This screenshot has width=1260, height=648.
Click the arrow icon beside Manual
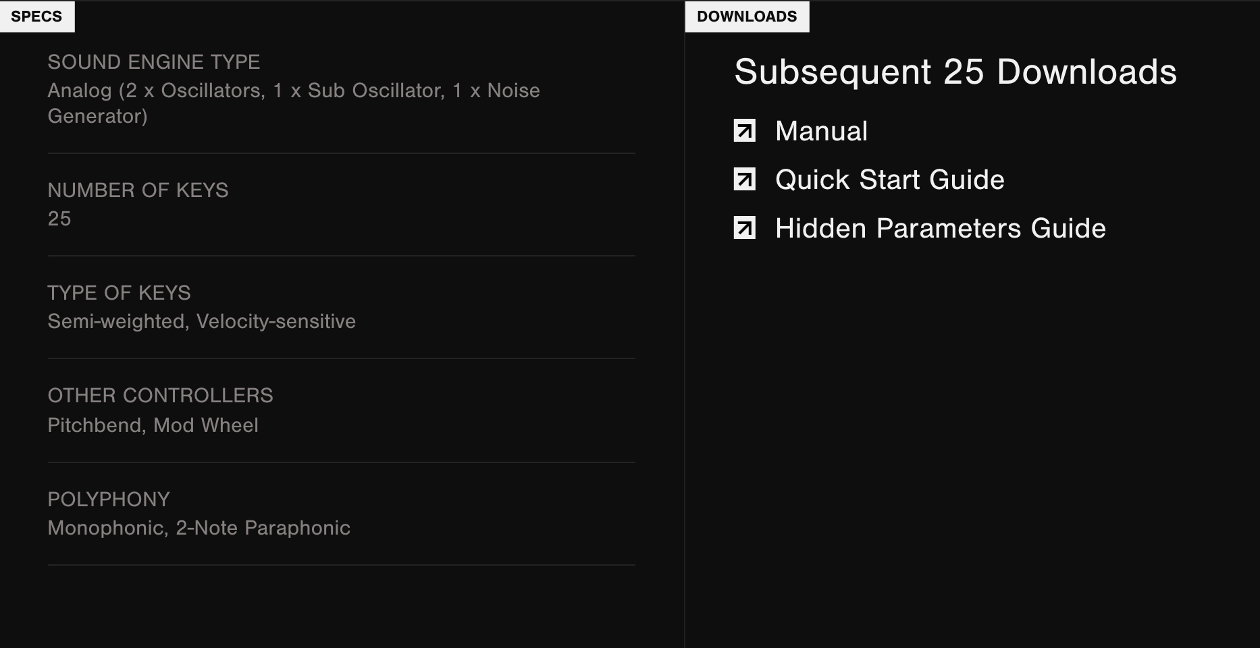coord(744,131)
